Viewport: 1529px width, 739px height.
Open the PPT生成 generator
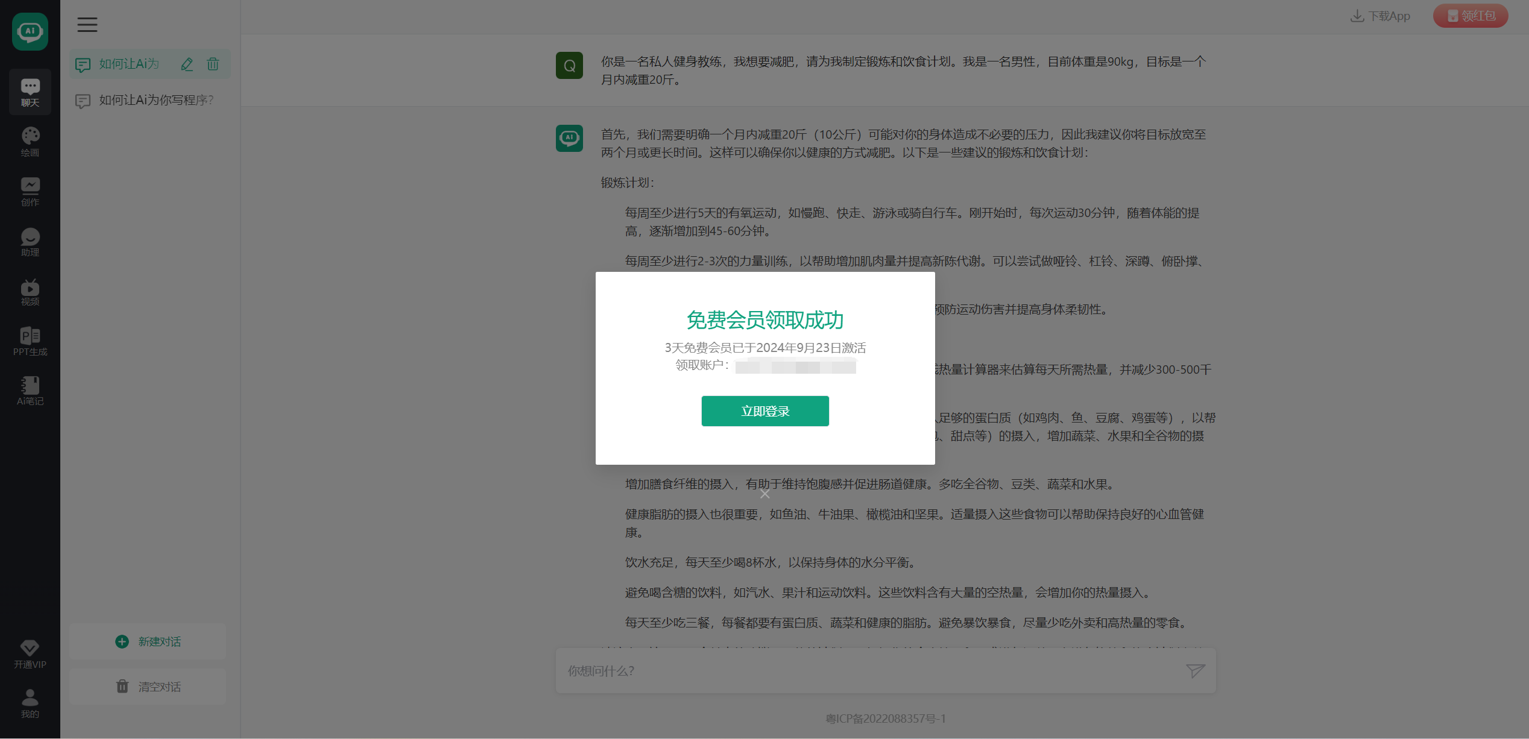[30, 341]
